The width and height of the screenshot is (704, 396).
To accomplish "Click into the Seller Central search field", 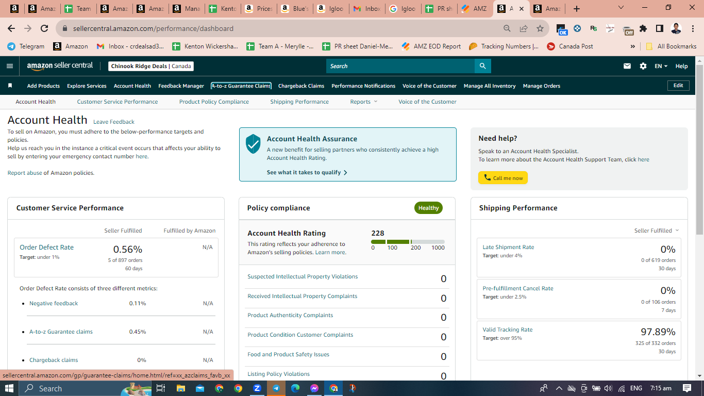I will click(400, 66).
